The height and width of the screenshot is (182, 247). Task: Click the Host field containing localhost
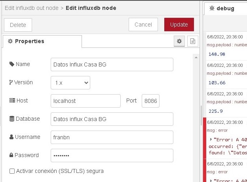tap(85, 101)
